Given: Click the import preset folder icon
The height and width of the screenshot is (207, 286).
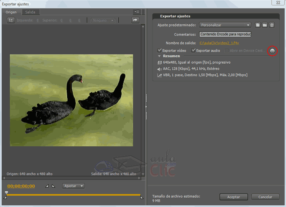Looking at the screenshot, I should [x=265, y=25].
